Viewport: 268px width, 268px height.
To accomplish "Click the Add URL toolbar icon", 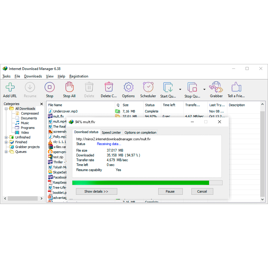I will (x=10, y=87).
